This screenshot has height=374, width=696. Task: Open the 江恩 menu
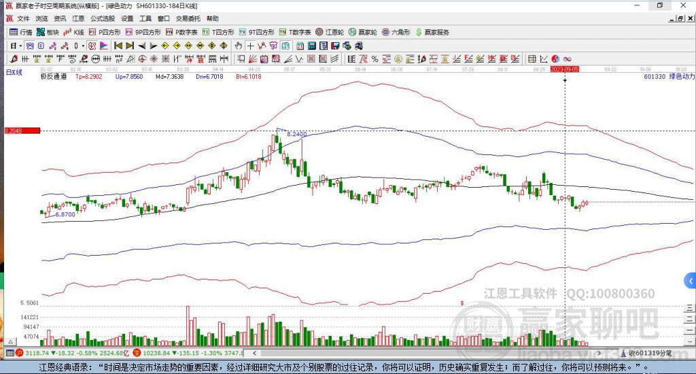[78, 18]
